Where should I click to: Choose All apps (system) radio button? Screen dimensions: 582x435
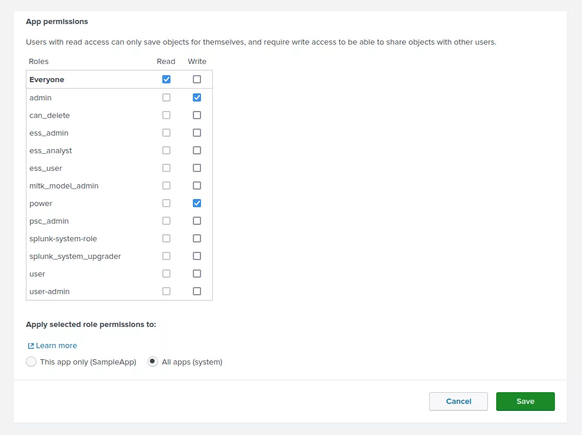coord(153,362)
